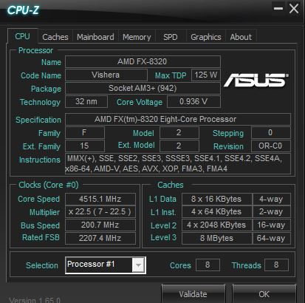Switch to the Caches tab
Screen dimensions: 305x303
pos(55,37)
